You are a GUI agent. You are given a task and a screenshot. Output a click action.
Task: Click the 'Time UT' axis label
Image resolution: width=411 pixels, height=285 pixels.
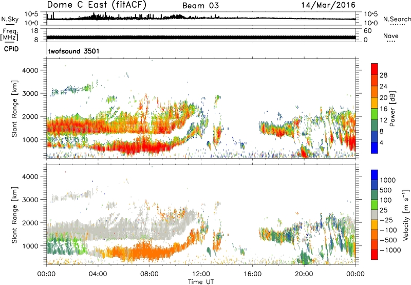tap(201, 282)
